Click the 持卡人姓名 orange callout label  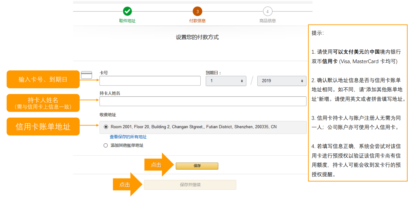click(x=43, y=103)
